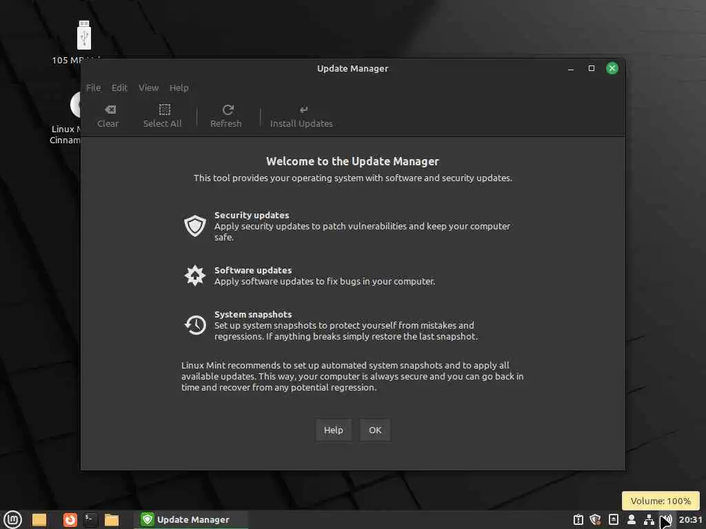Click the 'System snapshots' heading
The height and width of the screenshot is (529, 706).
tap(253, 314)
